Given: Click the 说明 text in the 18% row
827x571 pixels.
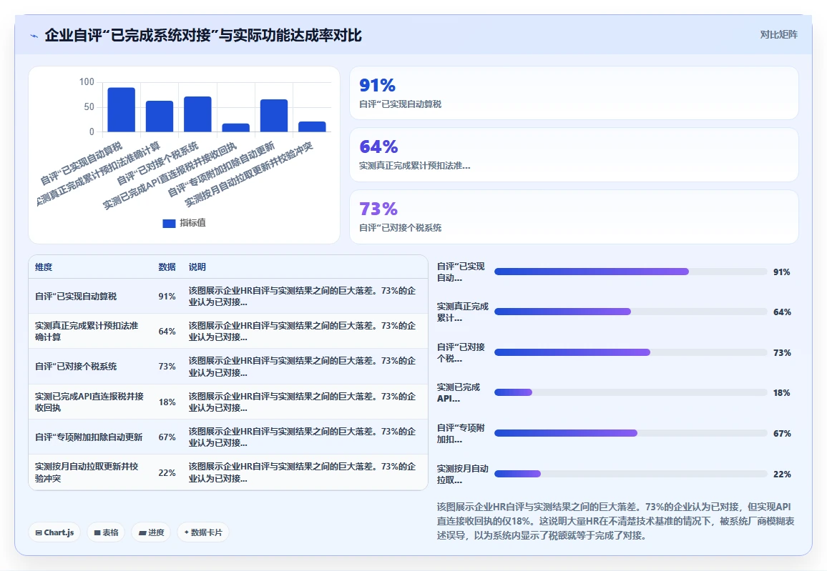Looking at the screenshot, I should click(302, 402).
